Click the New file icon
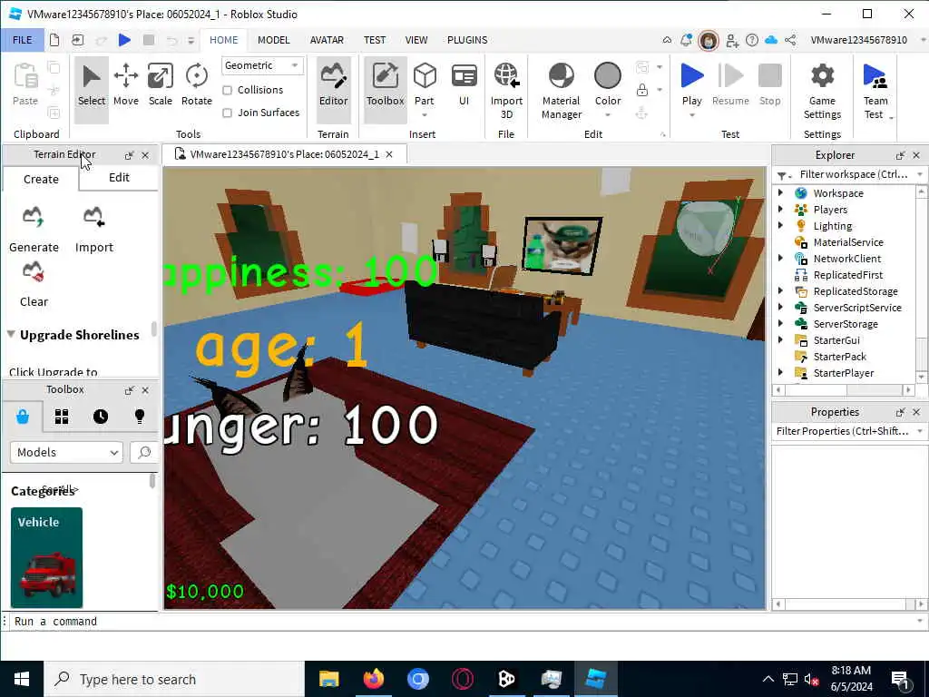This screenshot has width=929, height=697. (54, 40)
